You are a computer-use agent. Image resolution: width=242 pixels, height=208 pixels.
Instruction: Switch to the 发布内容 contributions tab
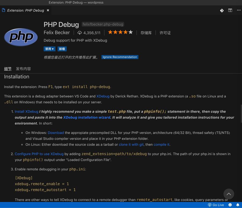[23, 69]
